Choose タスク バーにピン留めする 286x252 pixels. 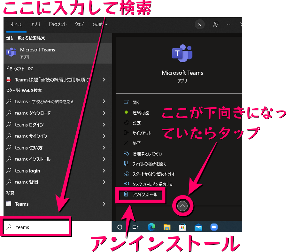(152, 184)
